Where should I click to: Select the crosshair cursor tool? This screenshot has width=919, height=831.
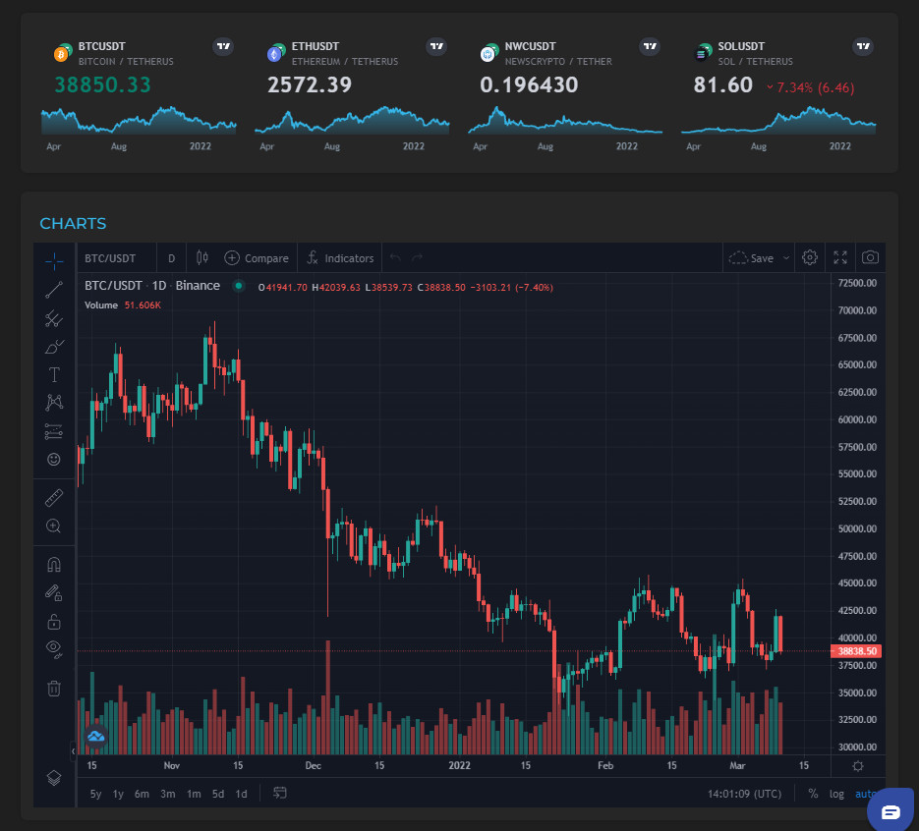click(x=54, y=261)
